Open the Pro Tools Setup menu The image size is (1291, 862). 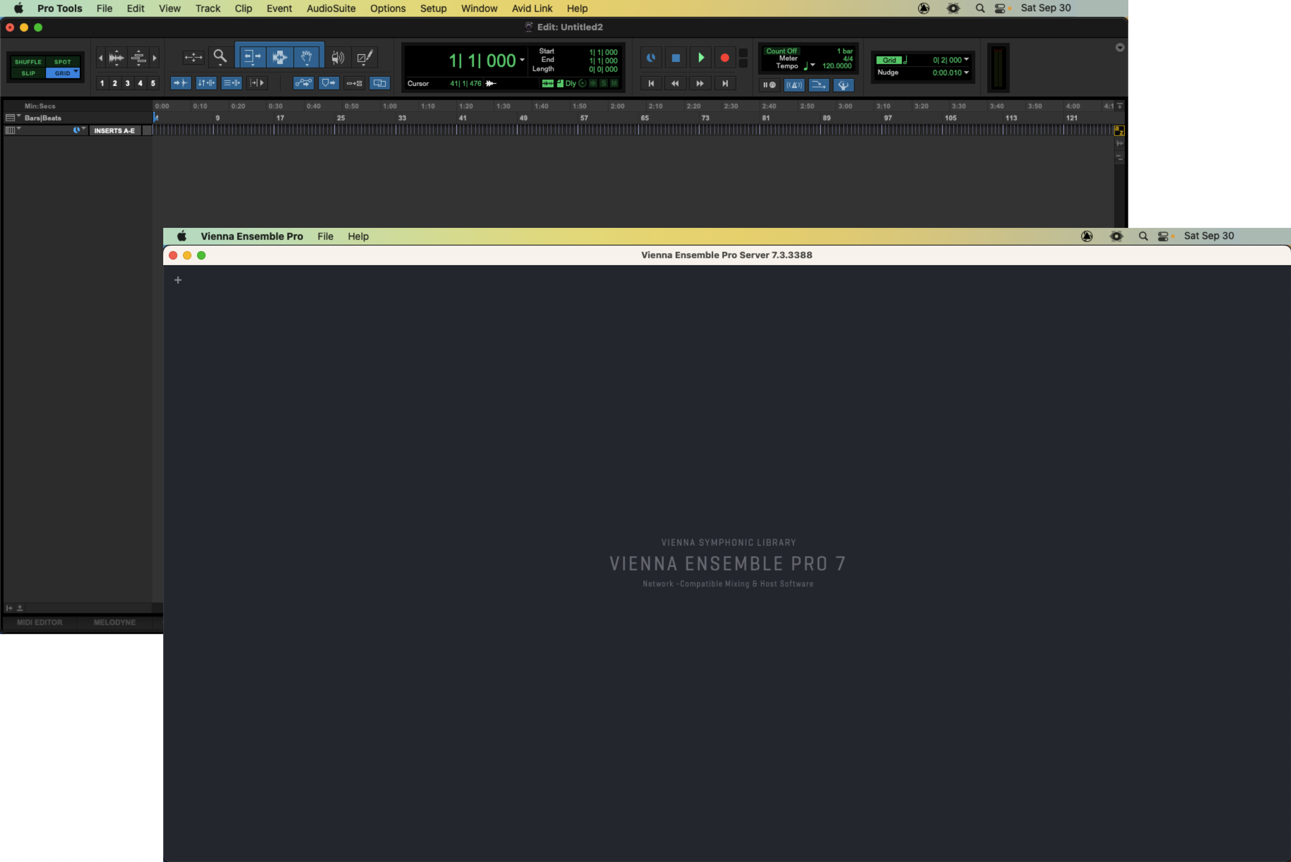pos(433,8)
